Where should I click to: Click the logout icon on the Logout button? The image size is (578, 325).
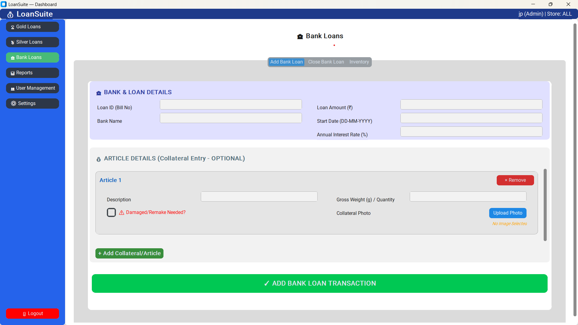(x=25, y=314)
